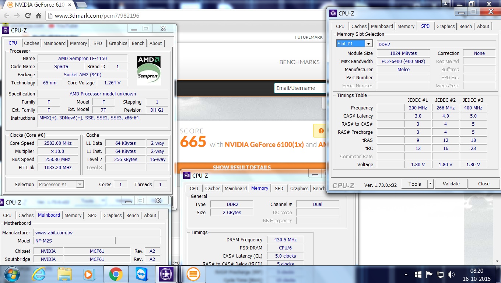The height and width of the screenshot is (283, 501).
Task: Expand Tools button dropdown arrow
Action: point(430,184)
